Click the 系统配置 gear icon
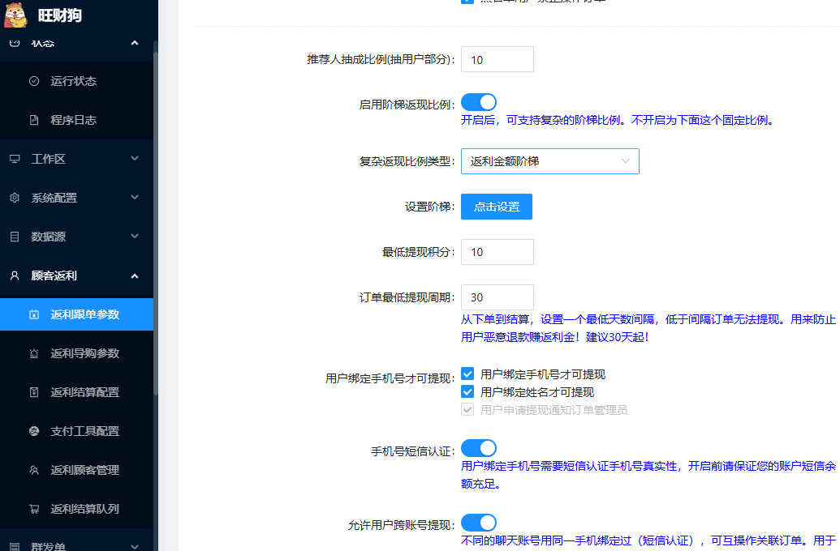Image resolution: width=840 pixels, height=551 pixels. click(15, 198)
